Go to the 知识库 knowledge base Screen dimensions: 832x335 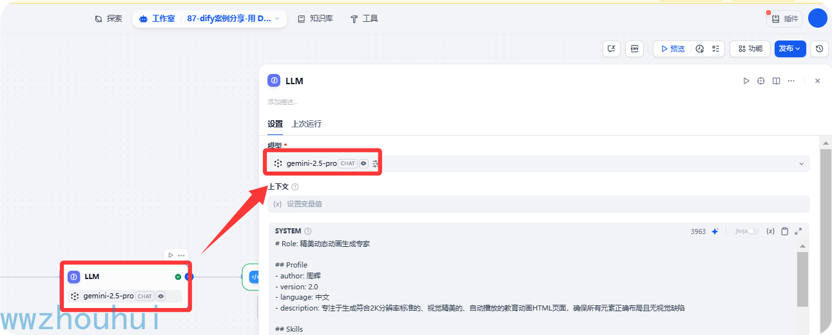pos(315,19)
